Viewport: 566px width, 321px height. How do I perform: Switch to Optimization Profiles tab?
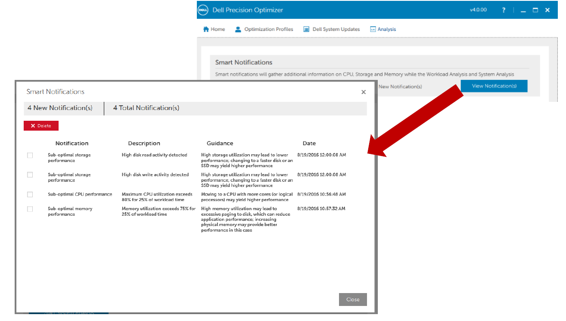coord(264,29)
